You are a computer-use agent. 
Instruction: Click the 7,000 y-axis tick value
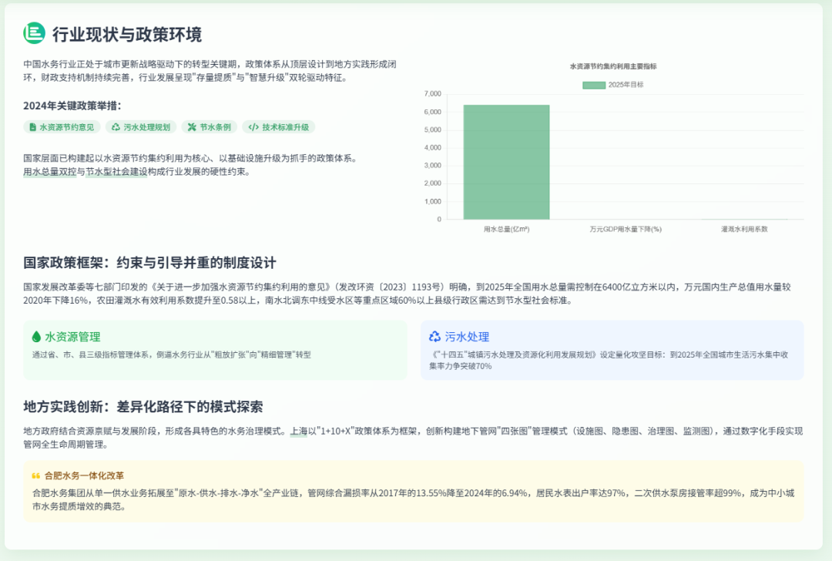click(x=432, y=94)
